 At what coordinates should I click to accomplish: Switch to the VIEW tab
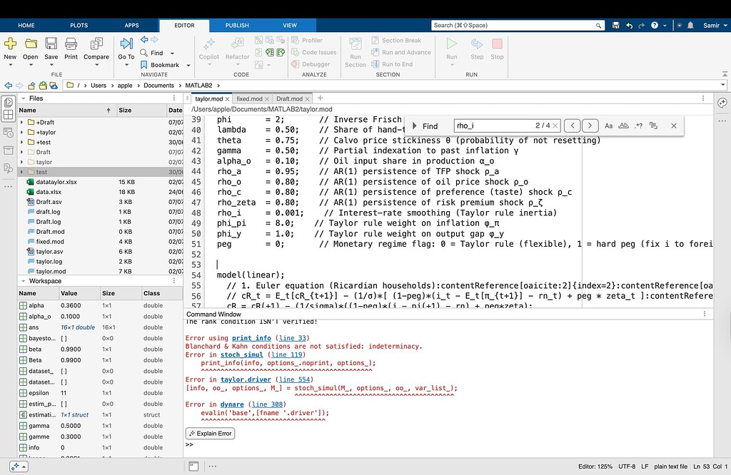coord(290,25)
